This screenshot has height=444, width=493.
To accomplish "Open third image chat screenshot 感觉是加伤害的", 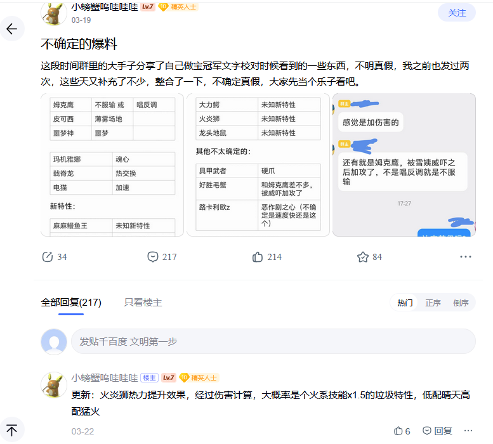I will tap(404, 165).
